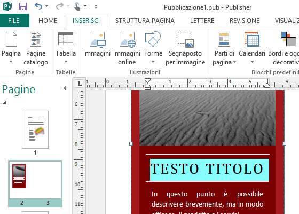Viewport: 299px width, 214px height.
Task: Open the Redo history dropdown arrow
Action: click(68, 6)
